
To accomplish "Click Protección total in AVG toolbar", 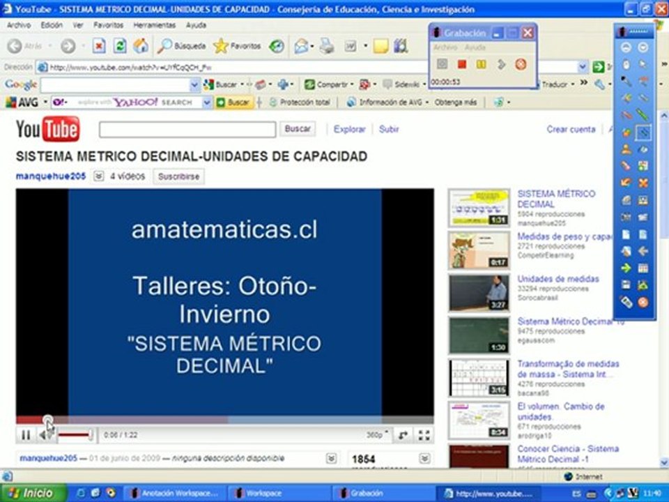I will coord(300,102).
